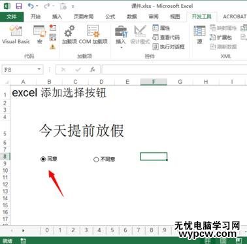Viewport: 247px width, 244px height.
Task: Switch to Page Layout view in status bar
Action: click(223, 241)
